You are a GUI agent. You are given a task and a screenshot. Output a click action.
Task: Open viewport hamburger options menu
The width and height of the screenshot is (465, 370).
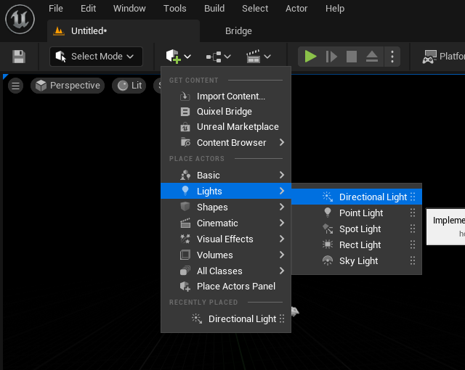(x=16, y=86)
